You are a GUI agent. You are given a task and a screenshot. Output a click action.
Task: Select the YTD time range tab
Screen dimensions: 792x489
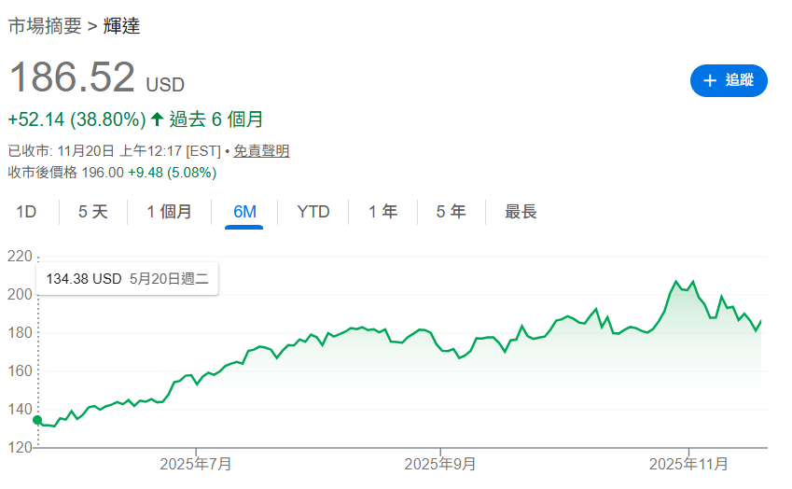coord(313,212)
